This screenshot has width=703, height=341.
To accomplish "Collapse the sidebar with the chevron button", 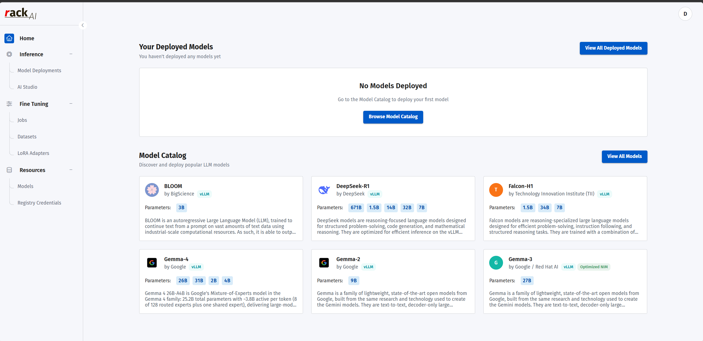I will pos(83,25).
